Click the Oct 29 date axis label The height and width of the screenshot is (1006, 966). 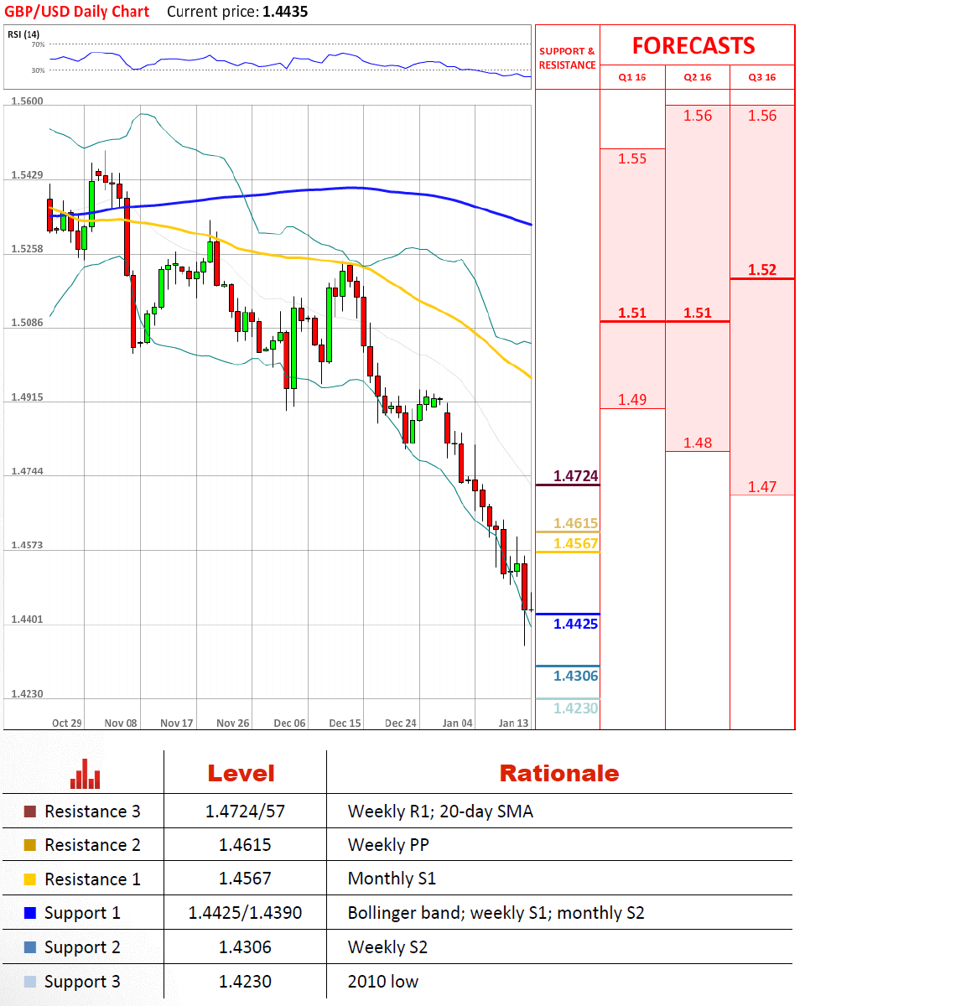pos(67,723)
